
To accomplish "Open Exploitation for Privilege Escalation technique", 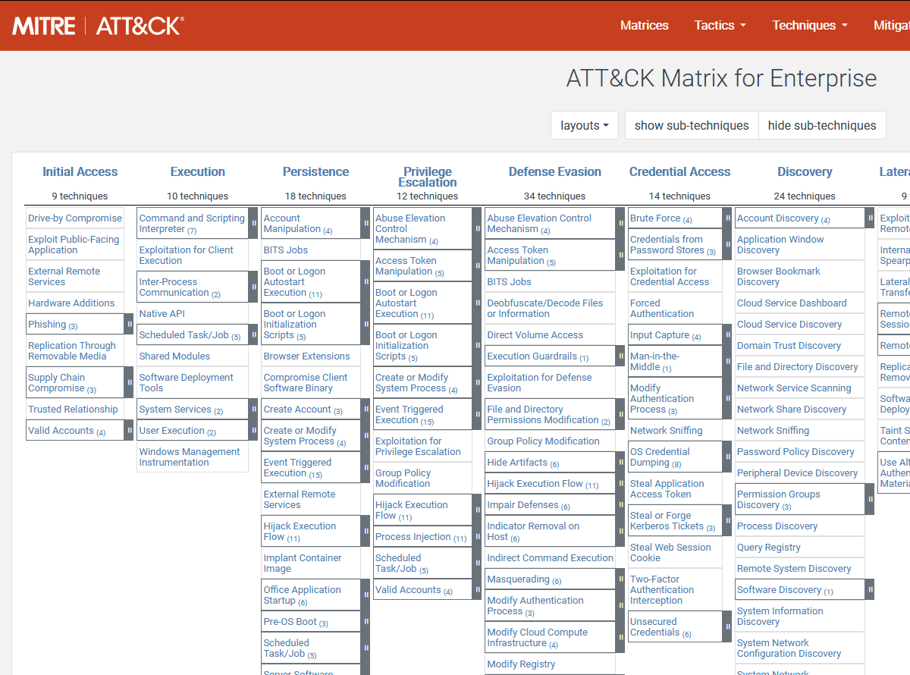I will point(418,446).
